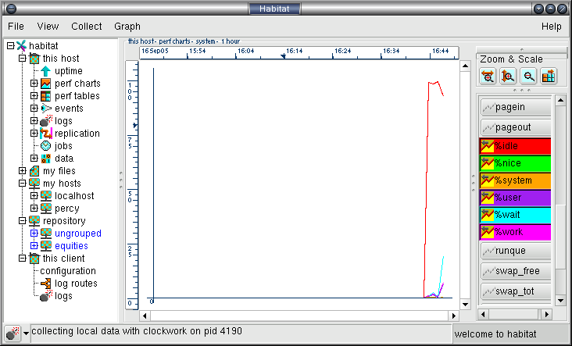This screenshot has width=572, height=346.
Task: Toggle off the %work curve
Action: [x=515, y=232]
